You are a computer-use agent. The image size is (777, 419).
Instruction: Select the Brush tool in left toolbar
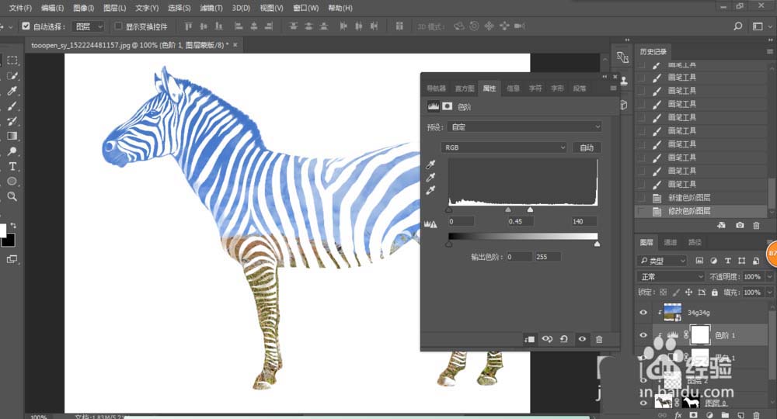pyautogui.click(x=12, y=106)
